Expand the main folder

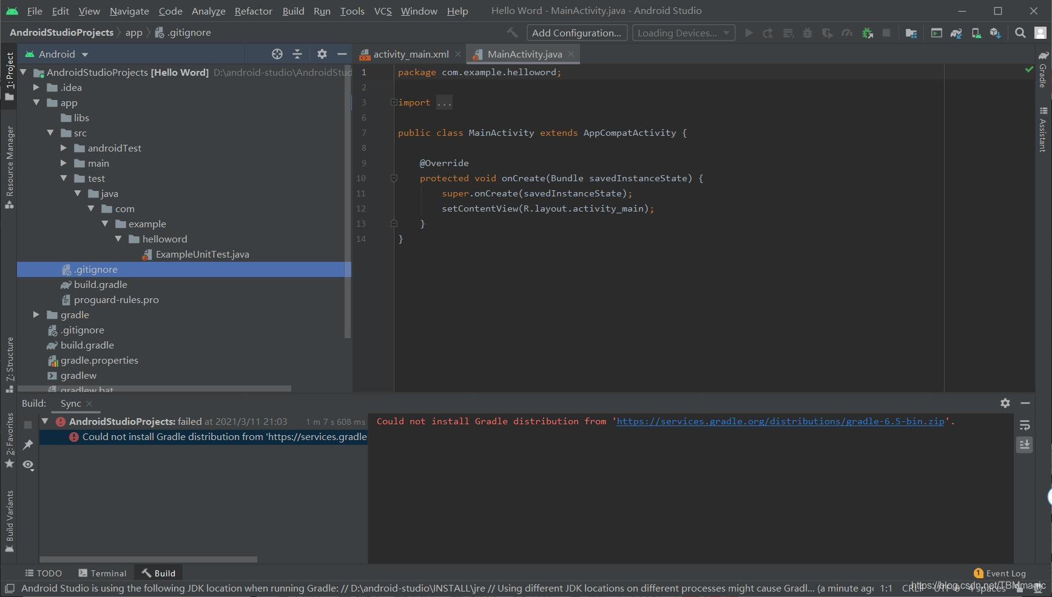pos(64,163)
